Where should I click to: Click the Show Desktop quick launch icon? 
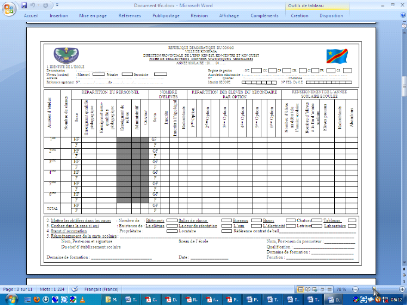tap(27, 300)
